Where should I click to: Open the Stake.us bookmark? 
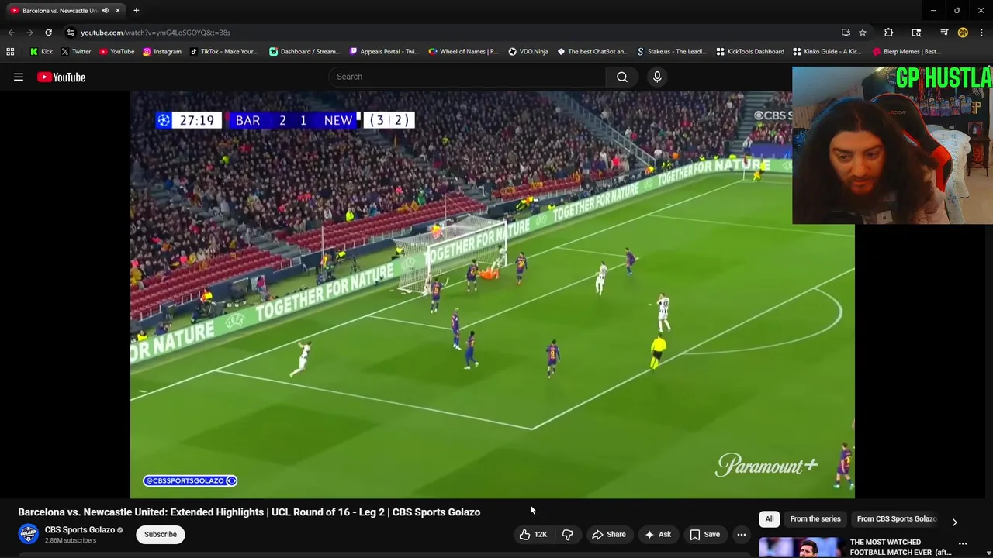click(x=672, y=51)
